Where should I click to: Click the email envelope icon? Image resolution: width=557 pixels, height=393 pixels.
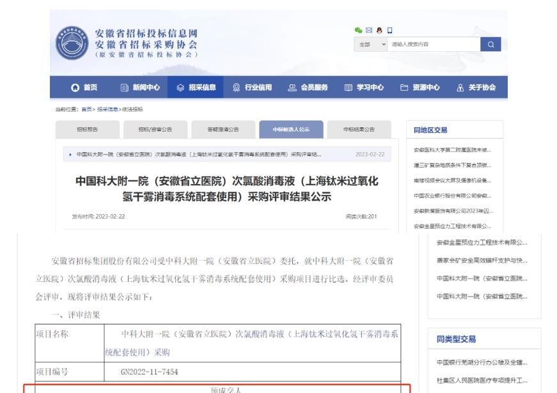(369, 30)
